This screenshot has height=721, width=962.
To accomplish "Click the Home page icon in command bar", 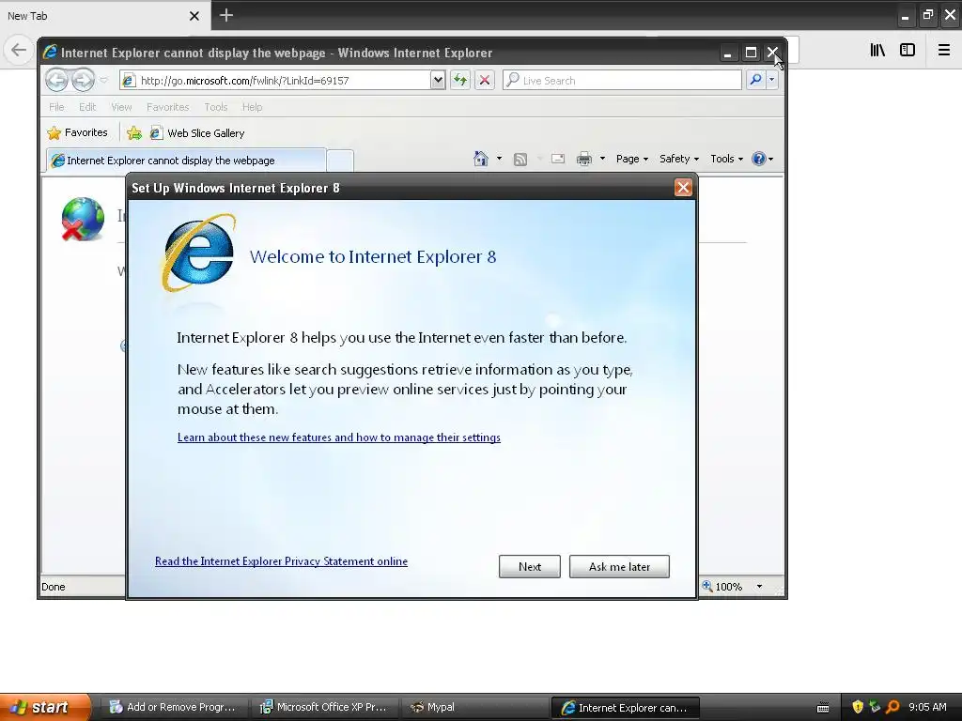I will (x=481, y=159).
